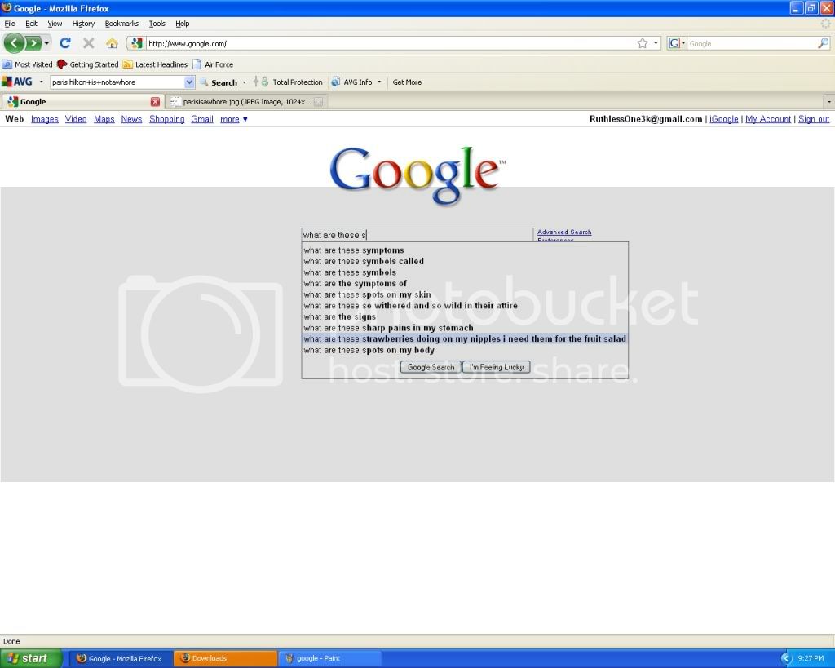Bookmark this page with the star icon
The image size is (835, 668).
[643, 43]
